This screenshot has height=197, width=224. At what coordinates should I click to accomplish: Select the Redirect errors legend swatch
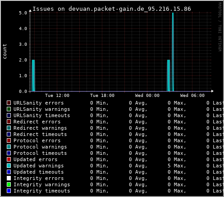(9, 122)
